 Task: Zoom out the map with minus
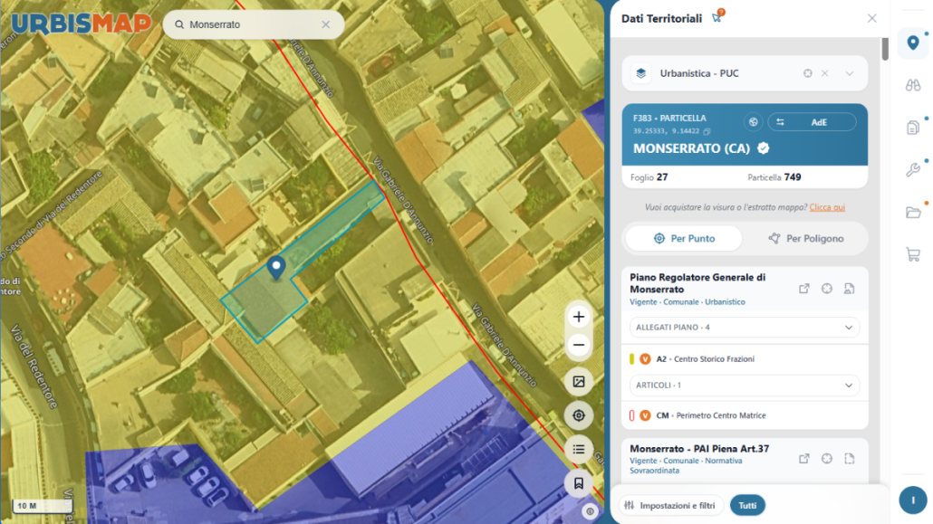578,345
